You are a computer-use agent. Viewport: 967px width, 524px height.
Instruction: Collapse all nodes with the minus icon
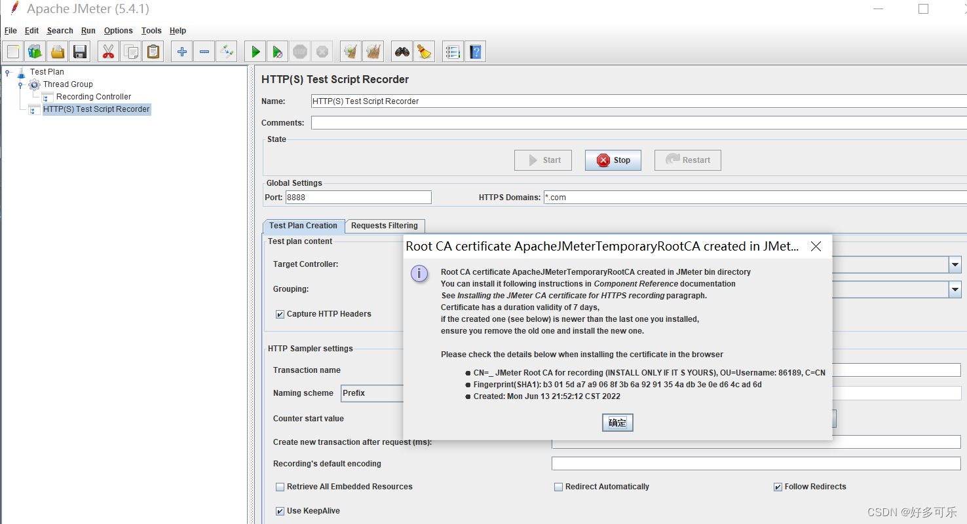click(204, 52)
